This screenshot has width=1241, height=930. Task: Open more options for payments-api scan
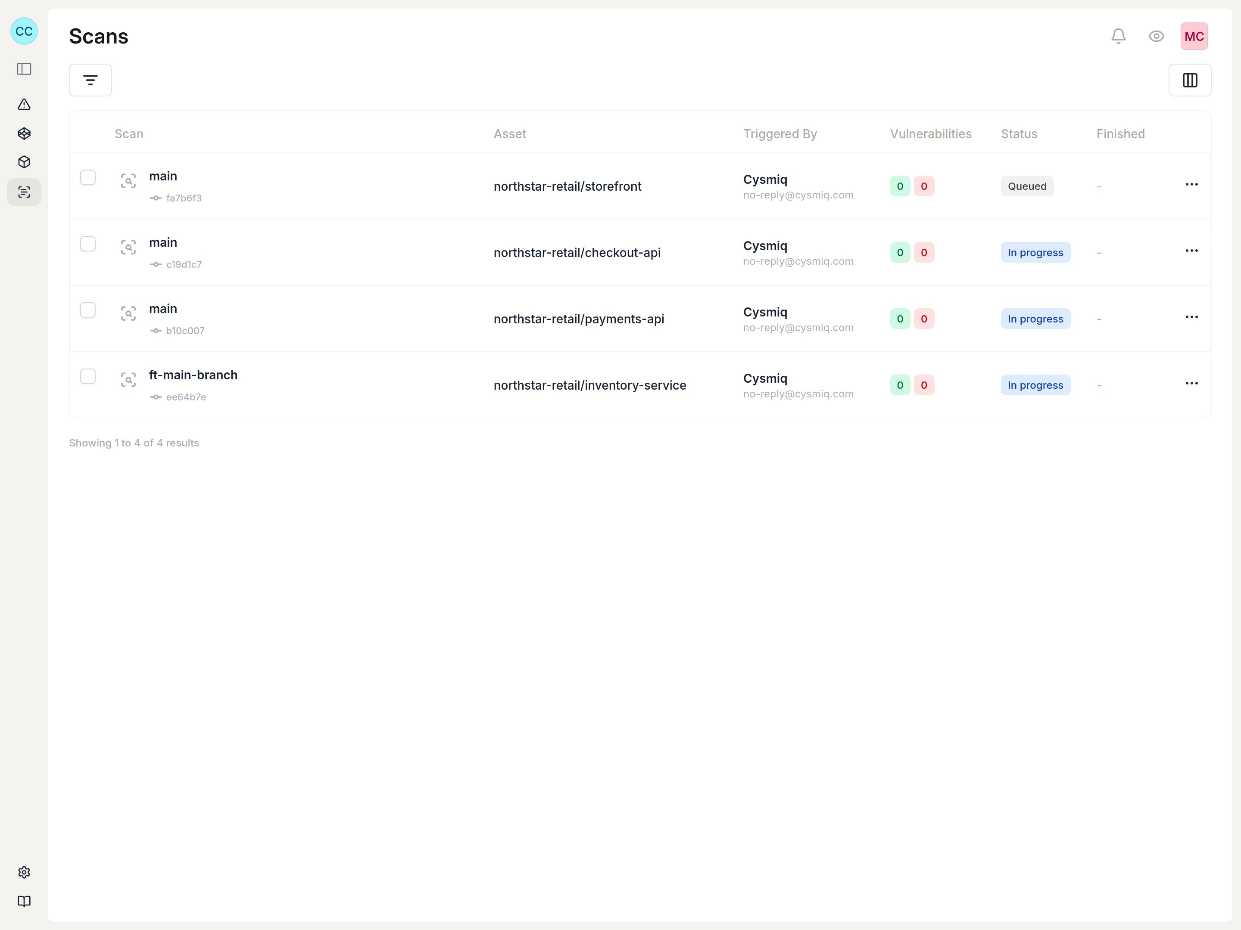point(1191,317)
